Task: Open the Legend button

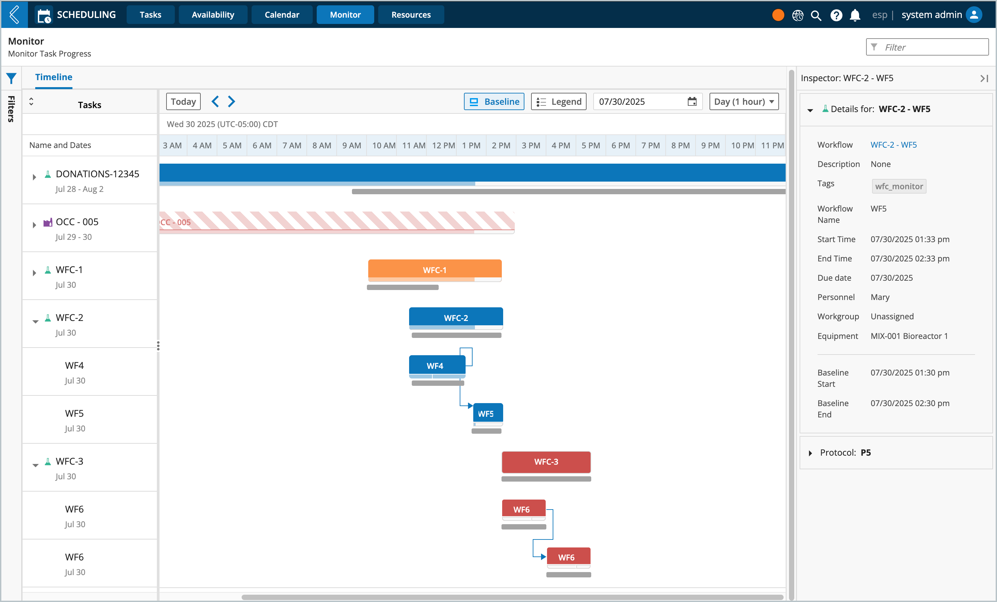Action: 558,101
